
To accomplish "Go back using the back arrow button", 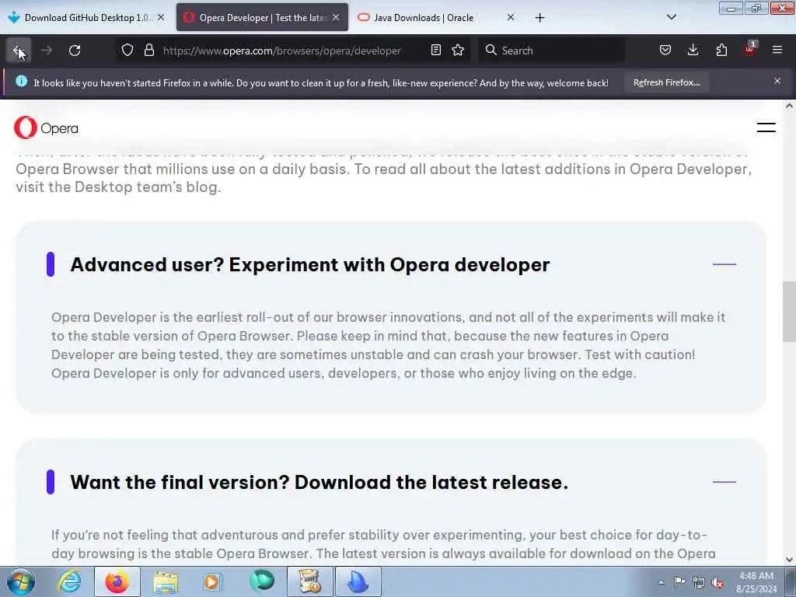I will point(19,51).
